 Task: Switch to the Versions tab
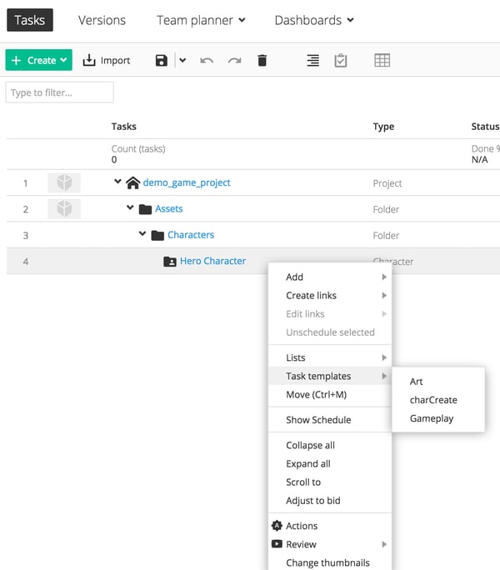click(x=102, y=20)
